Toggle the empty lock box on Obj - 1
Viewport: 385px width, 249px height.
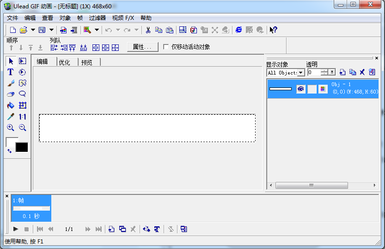coord(312,89)
